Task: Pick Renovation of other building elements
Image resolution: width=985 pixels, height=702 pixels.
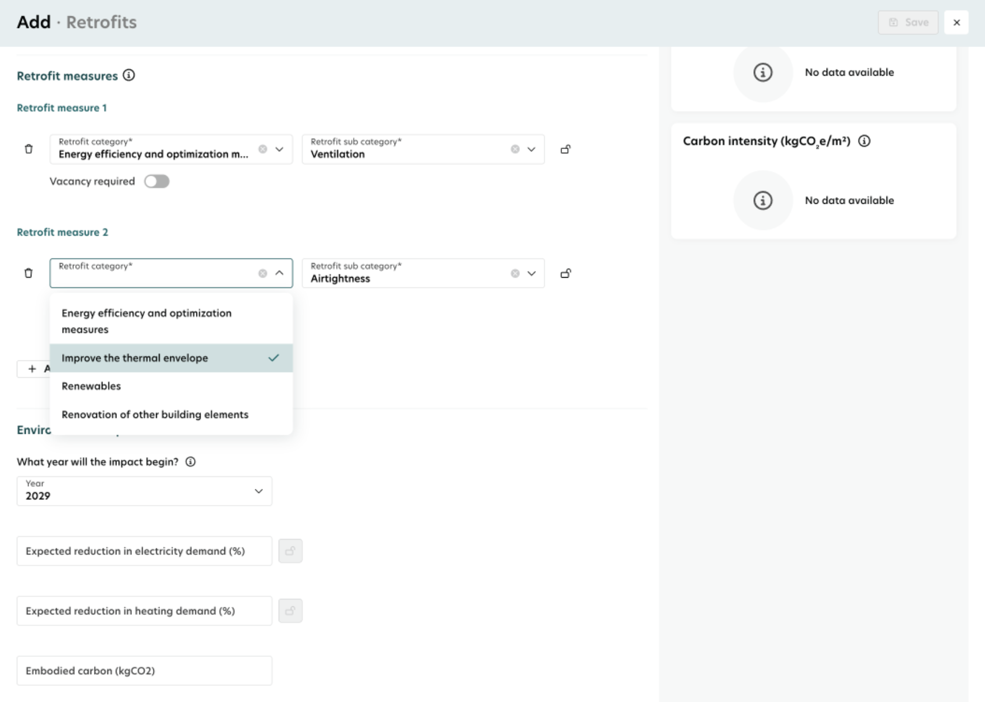Action: click(171, 415)
